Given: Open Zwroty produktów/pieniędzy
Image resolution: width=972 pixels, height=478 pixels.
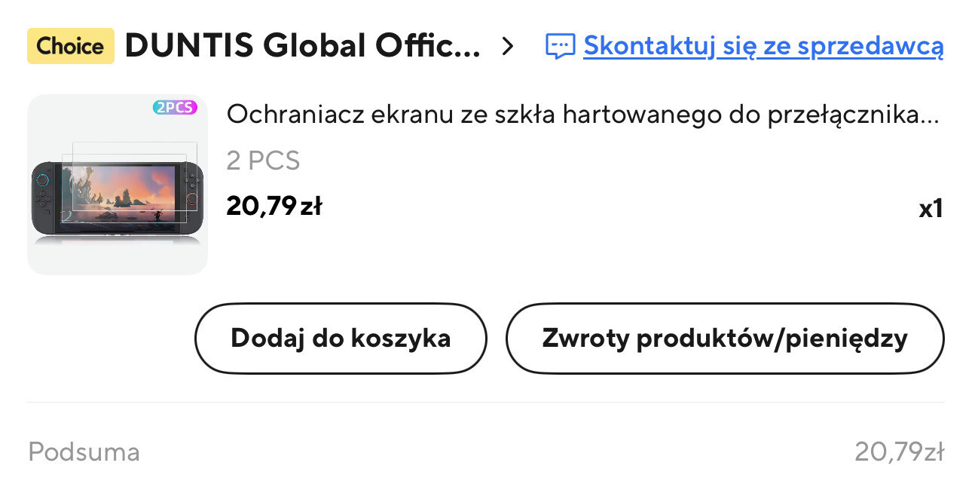Looking at the screenshot, I should tap(724, 339).
